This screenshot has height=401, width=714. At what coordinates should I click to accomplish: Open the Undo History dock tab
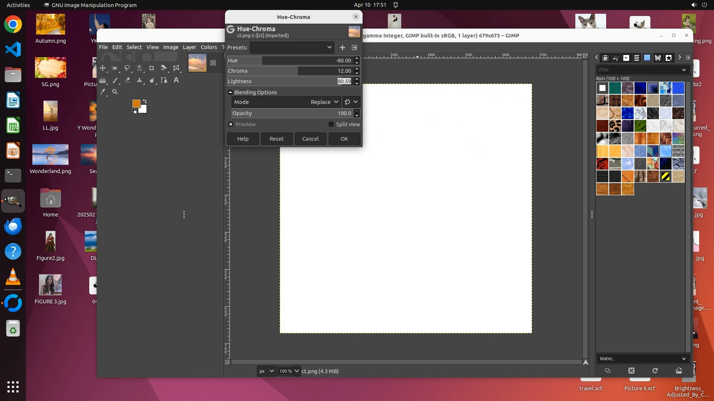click(616, 58)
